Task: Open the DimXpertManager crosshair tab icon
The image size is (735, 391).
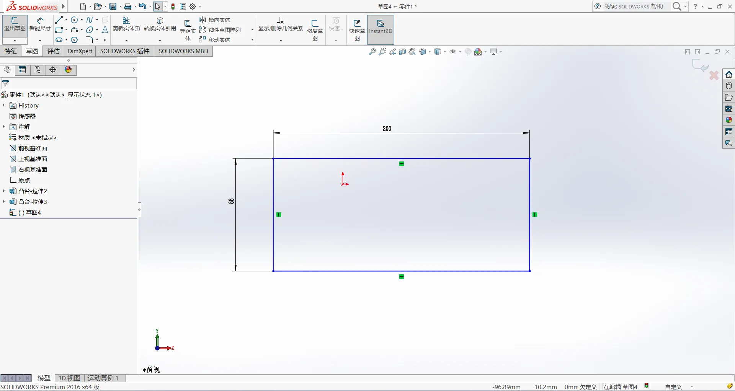Action: pyautogui.click(x=53, y=70)
